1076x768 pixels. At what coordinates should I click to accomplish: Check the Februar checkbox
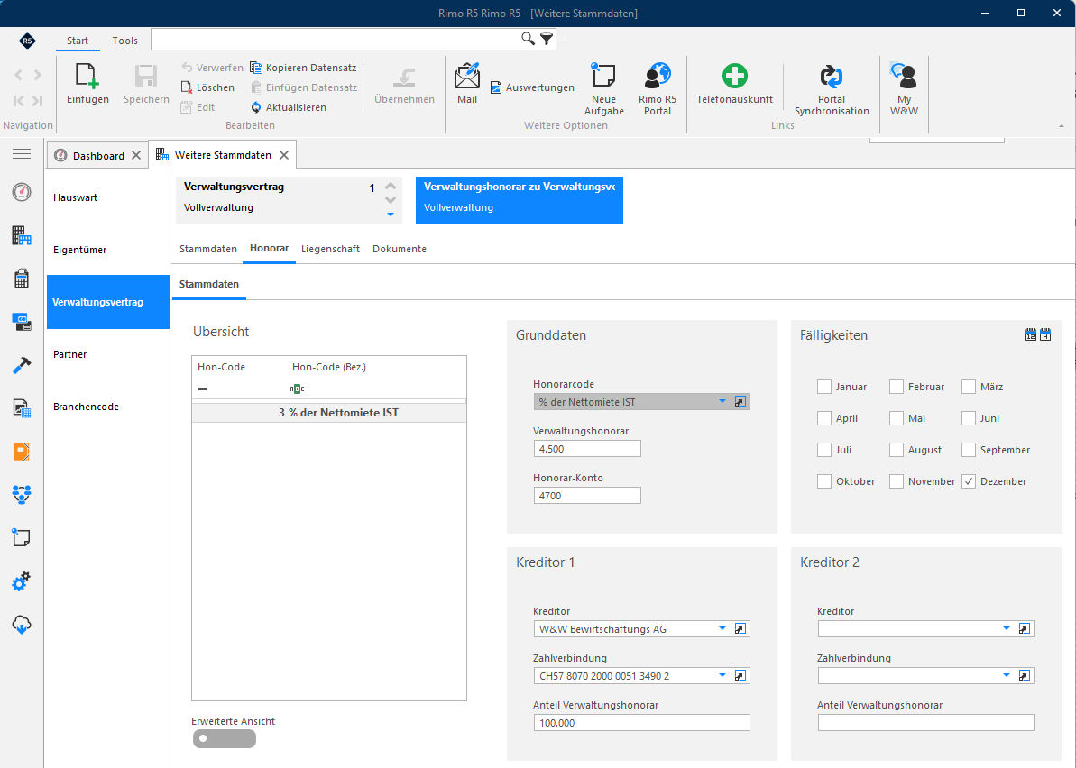(x=897, y=387)
